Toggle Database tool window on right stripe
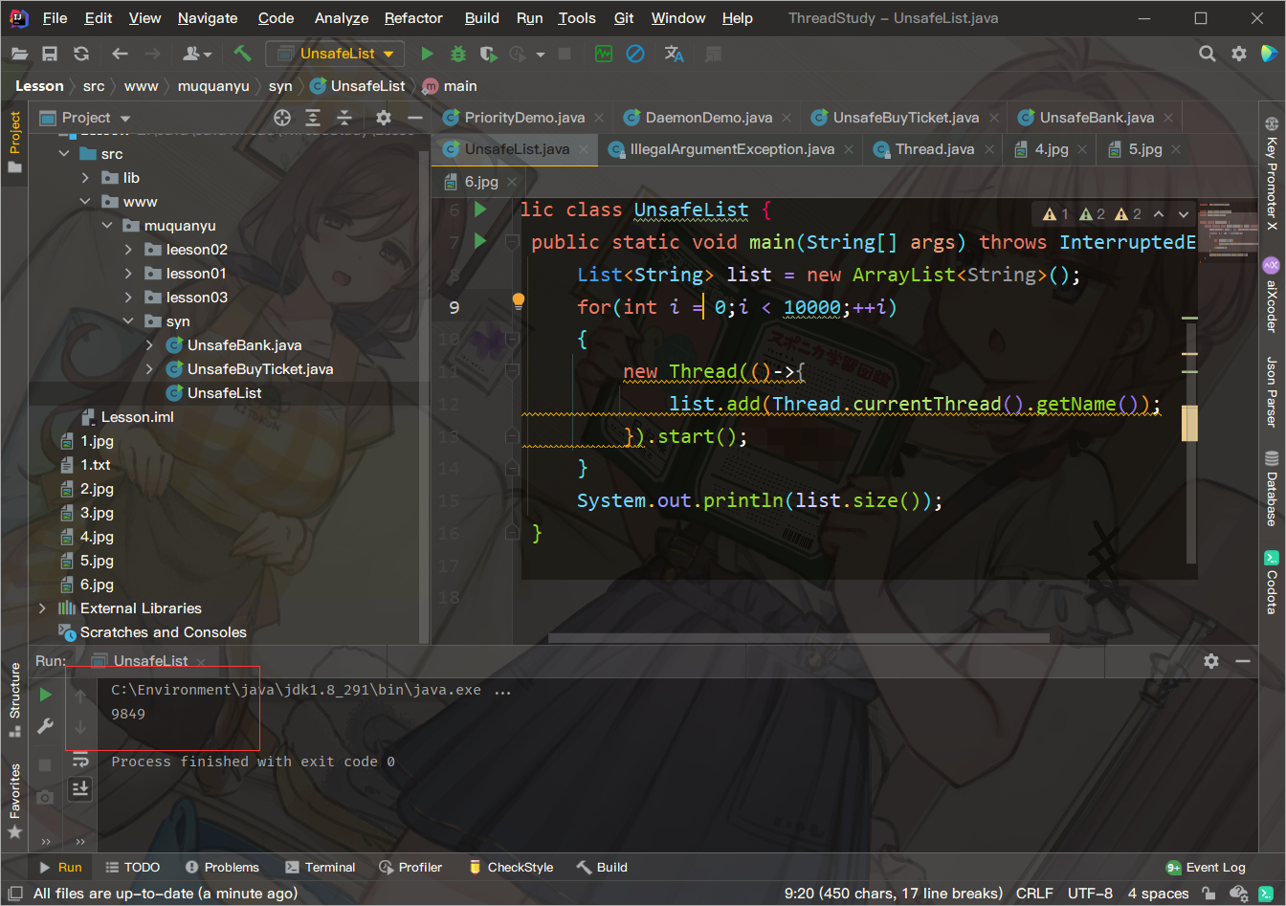This screenshot has width=1286, height=906. (x=1272, y=488)
